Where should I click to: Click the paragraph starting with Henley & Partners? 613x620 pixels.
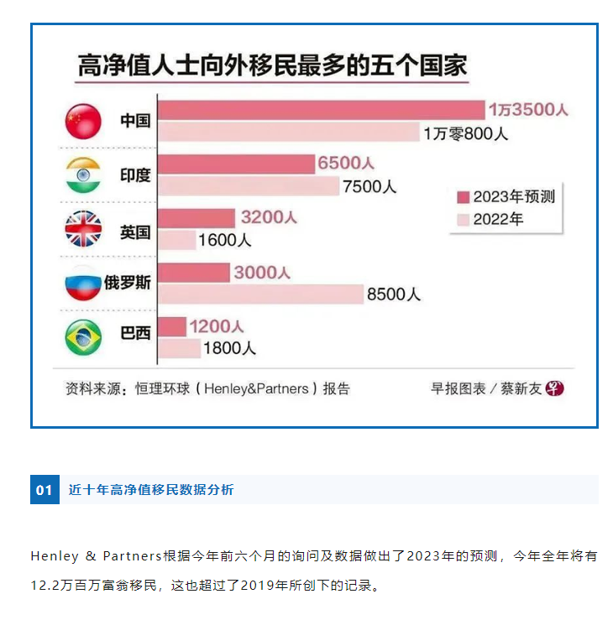(314, 571)
